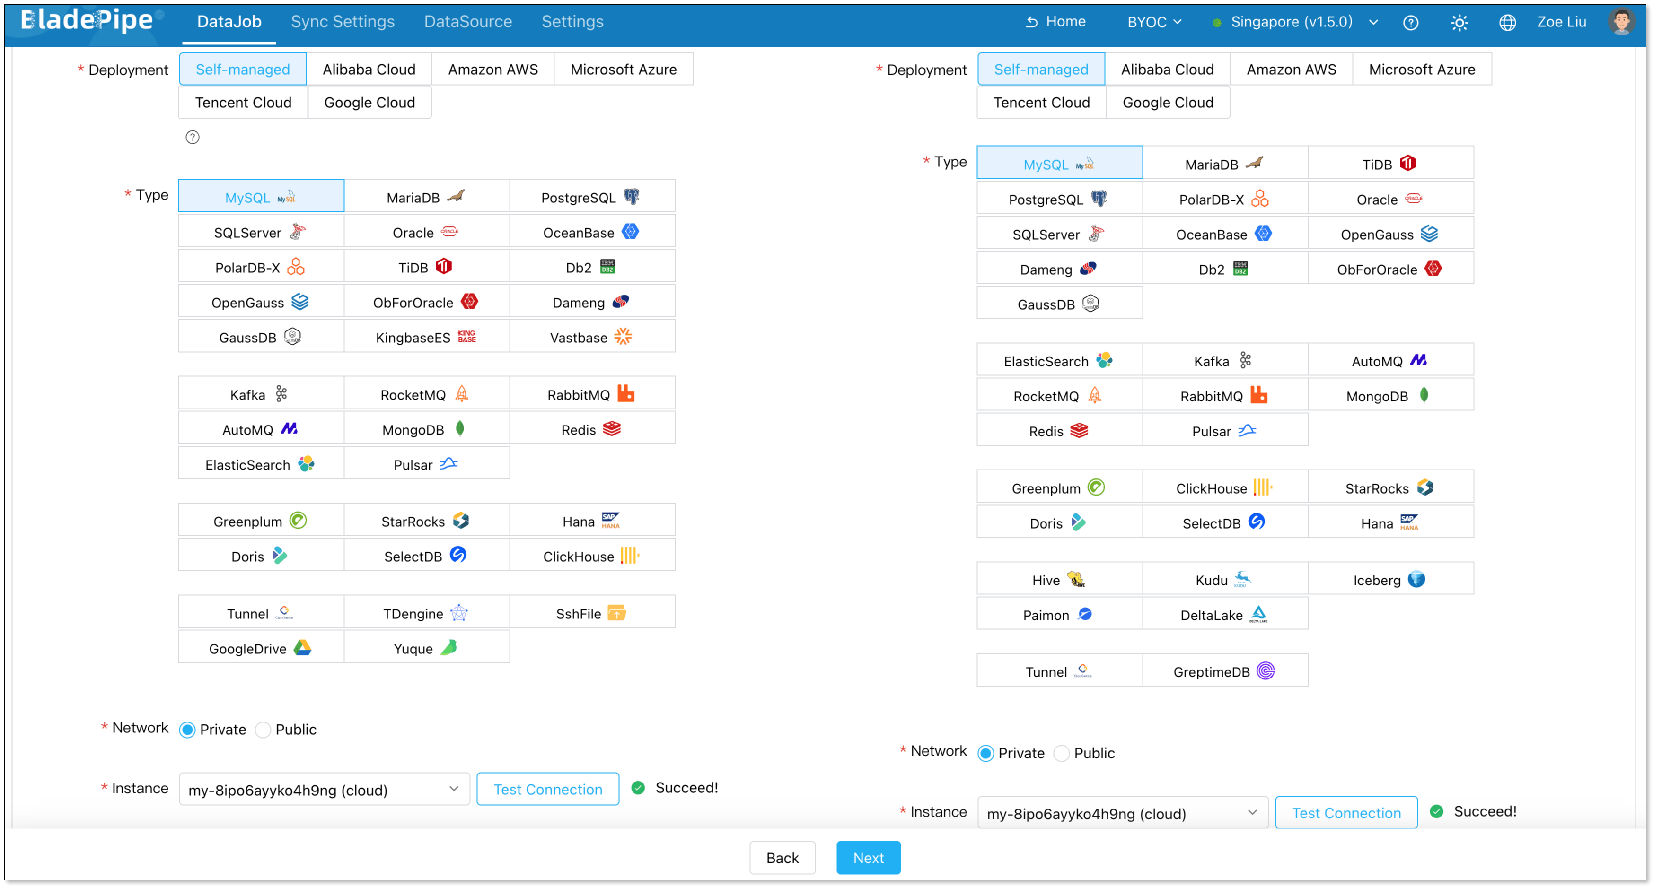This screenshot has height=887, width=1653.
Task: Open the DataSource menu item
Action: (x=468, y=21)
